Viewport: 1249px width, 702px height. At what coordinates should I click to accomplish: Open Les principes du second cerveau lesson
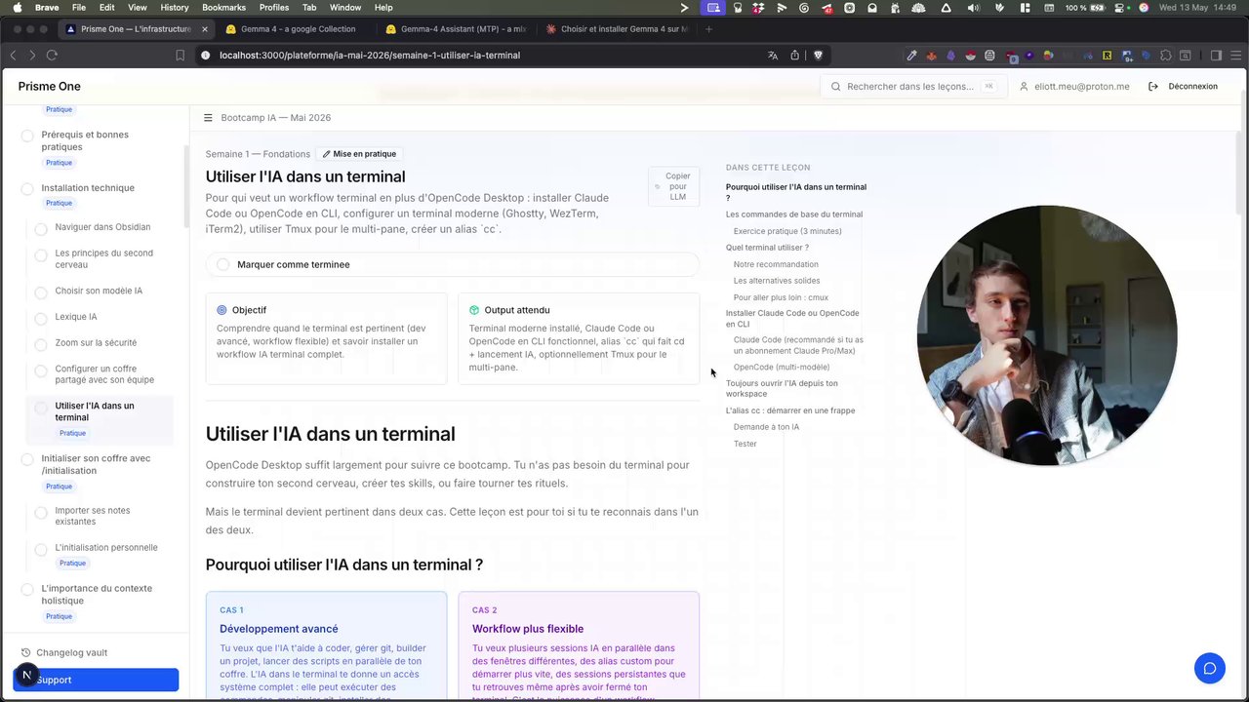pos(104,259)
